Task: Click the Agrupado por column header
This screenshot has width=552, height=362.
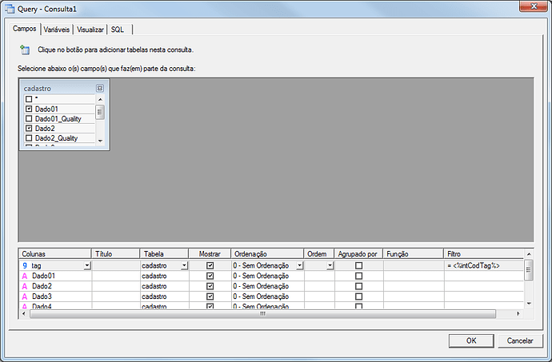Action: pyautogui.click(x=358, y=254)
